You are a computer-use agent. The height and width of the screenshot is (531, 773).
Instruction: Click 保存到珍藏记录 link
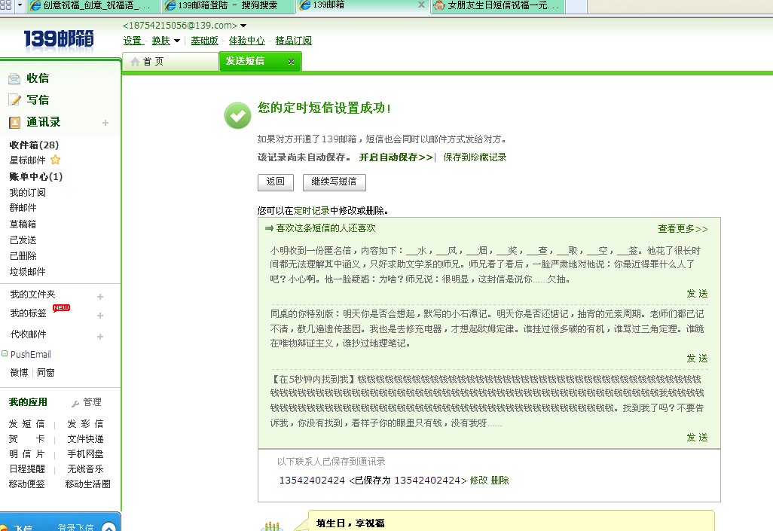pos(475,157)
